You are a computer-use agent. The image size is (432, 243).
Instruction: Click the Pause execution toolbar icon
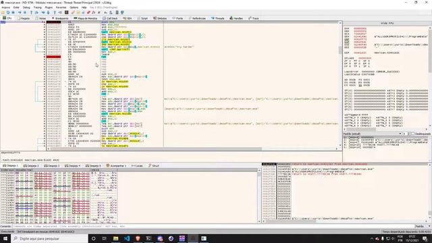coord(24,12)
